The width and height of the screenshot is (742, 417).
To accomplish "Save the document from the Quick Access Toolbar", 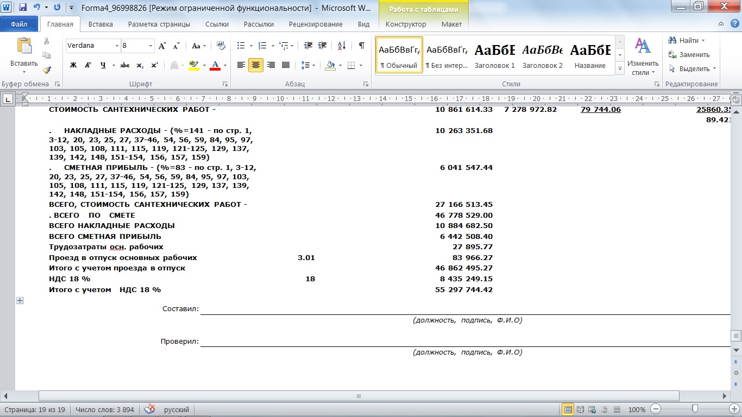I will pos(23,8).
